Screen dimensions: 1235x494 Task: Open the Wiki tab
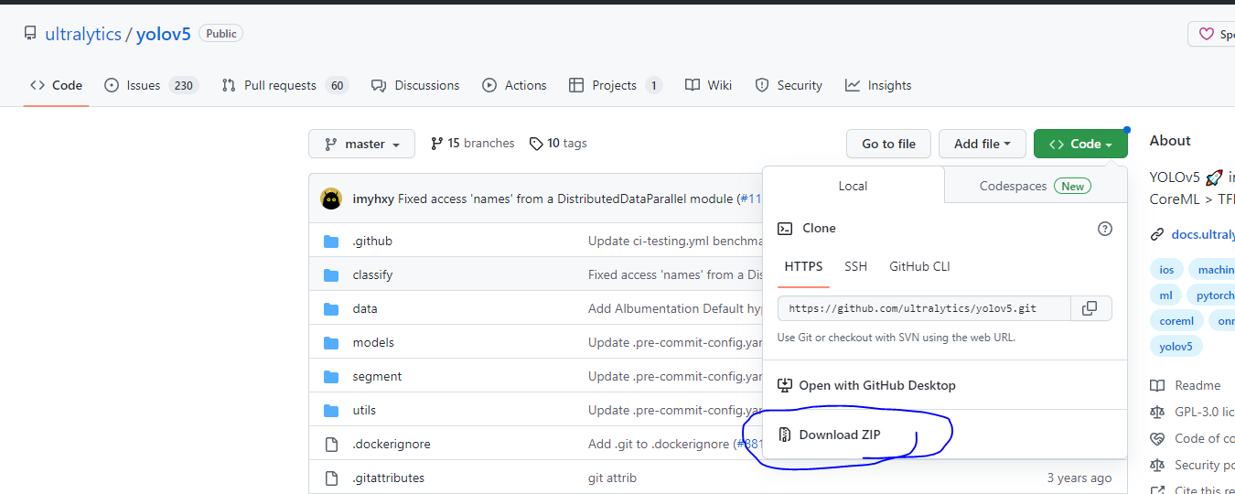(708, 85)
